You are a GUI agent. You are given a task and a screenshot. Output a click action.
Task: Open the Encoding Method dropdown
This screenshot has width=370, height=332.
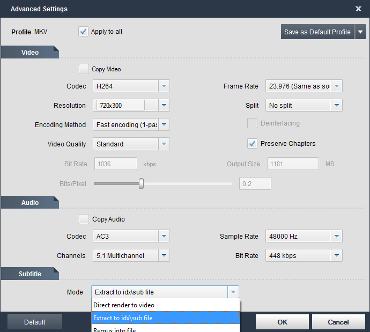coord(164,125)
